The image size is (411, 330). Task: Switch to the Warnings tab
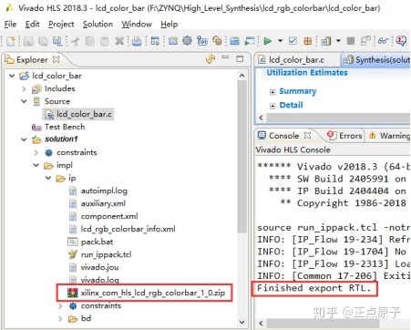(389, 136)
